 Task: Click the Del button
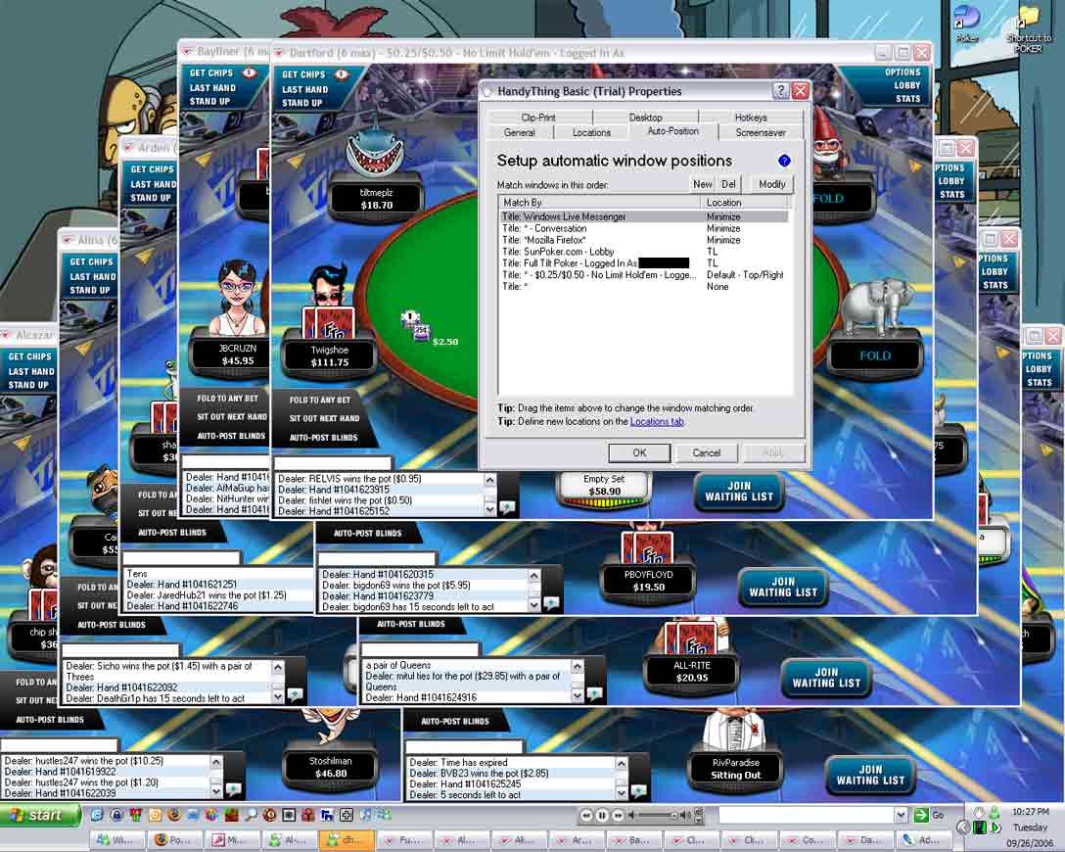[x=729, y=184]
